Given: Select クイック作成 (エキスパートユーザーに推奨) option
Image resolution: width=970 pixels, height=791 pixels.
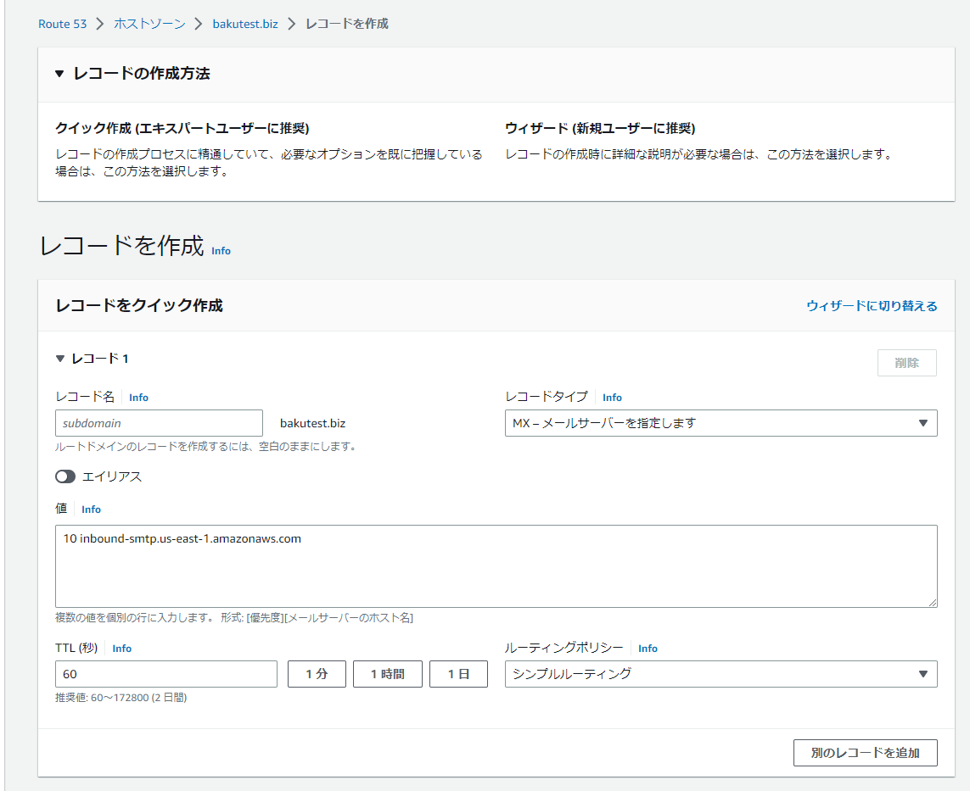Looking at the screenshot, I should point(182,128).
